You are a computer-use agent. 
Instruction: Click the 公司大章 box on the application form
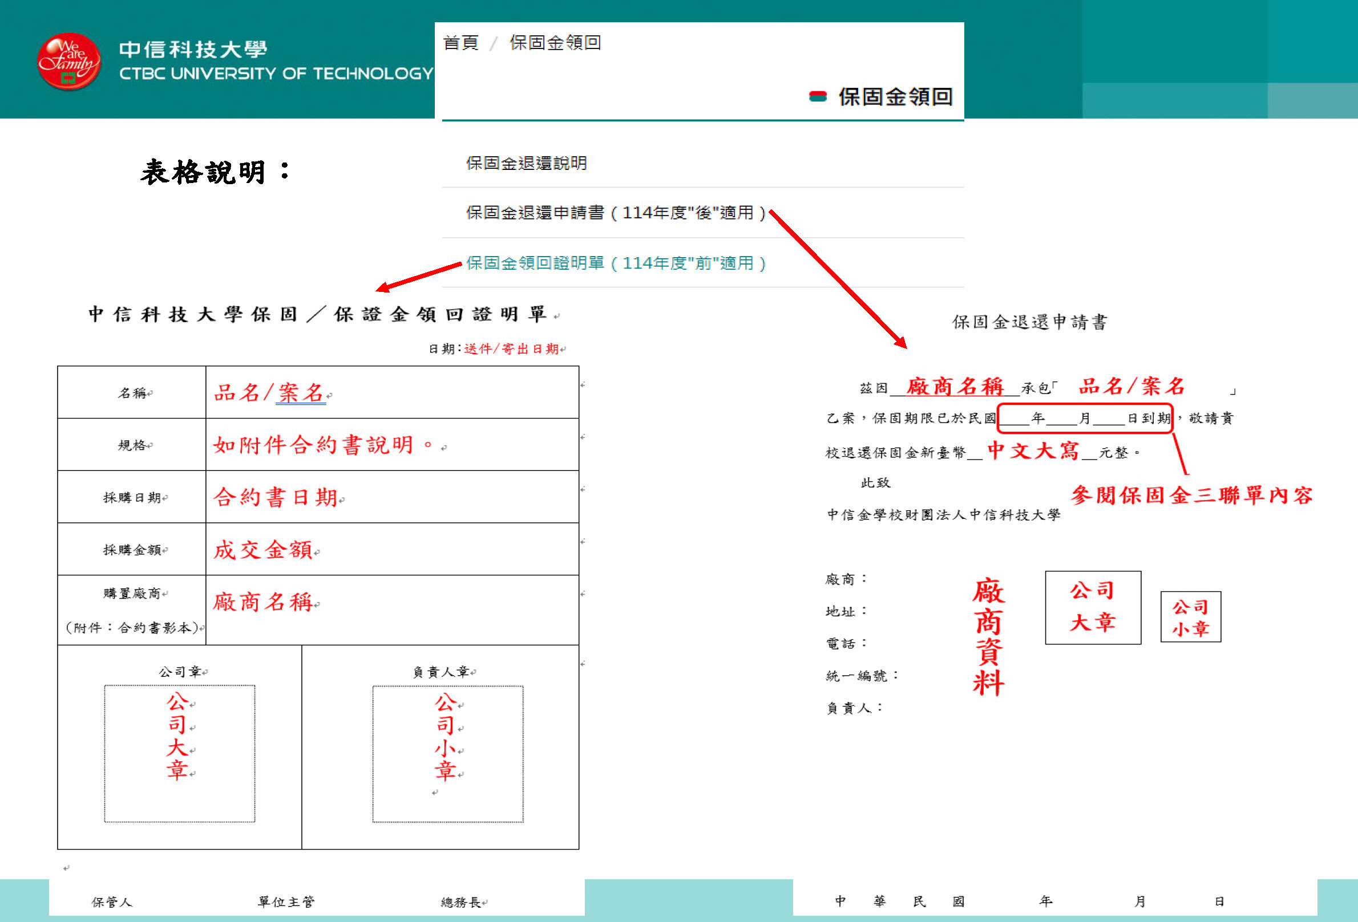(x=1093, y=607)
